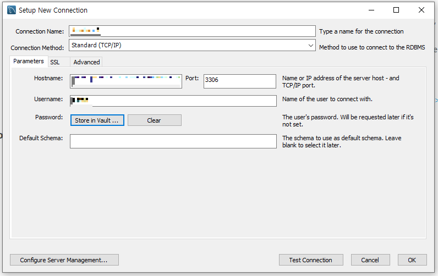Click Store in Vault button

(97, 120)
